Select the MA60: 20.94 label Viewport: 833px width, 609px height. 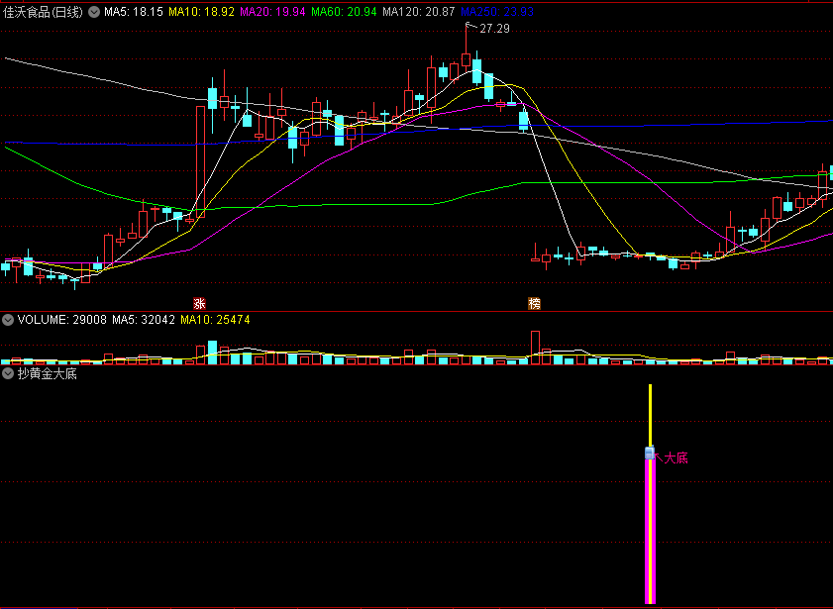344,12
